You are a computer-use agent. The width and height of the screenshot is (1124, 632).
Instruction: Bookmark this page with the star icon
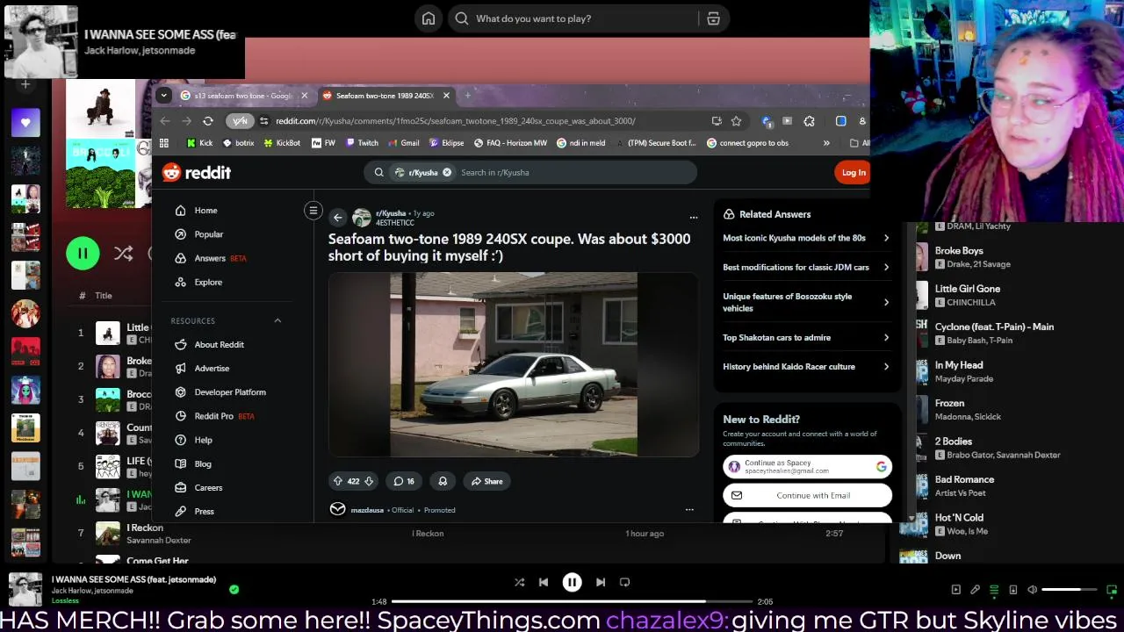click(x=736, y=121)
